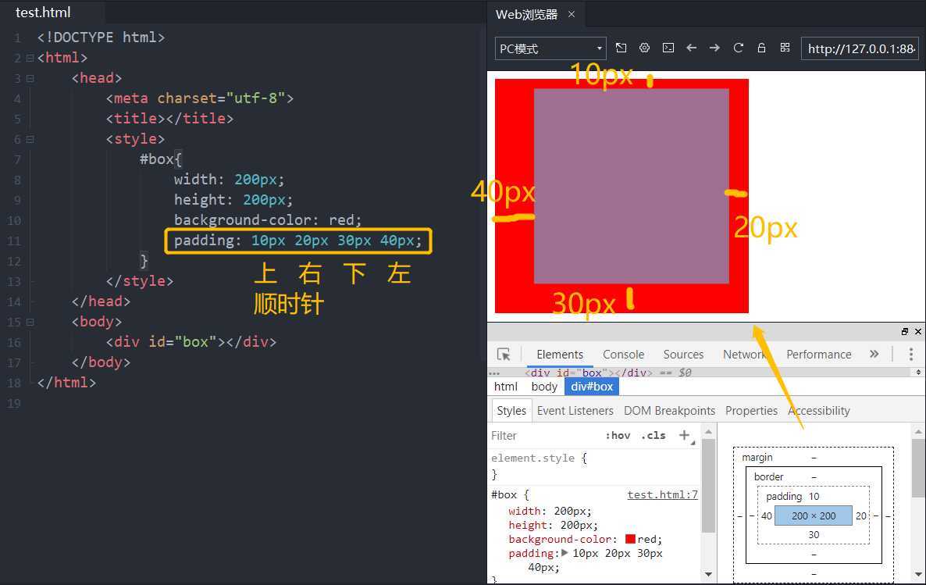Click line number 16 in the editor gutter
The width and height of the screenshot is (926, 585).
(14, 343)
